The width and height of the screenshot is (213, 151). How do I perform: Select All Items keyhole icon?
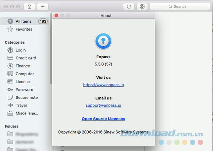(10, 21)
